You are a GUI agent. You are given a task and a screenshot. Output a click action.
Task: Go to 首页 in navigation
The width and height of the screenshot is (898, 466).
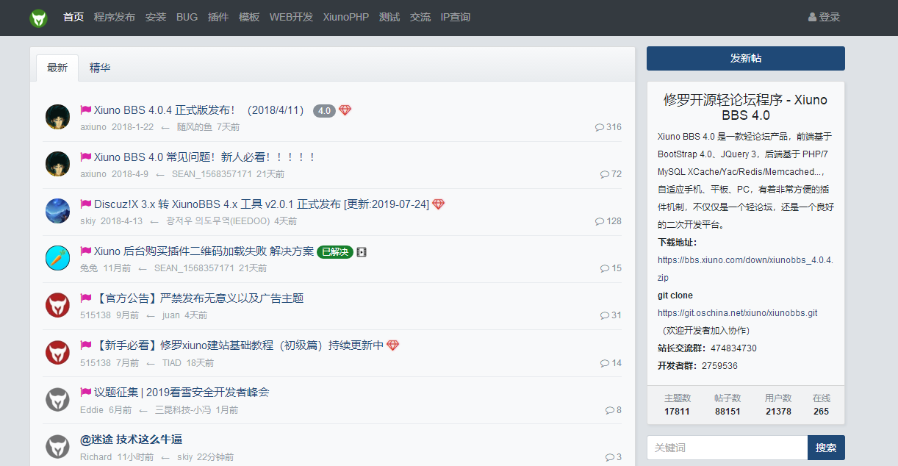(73, 17)
